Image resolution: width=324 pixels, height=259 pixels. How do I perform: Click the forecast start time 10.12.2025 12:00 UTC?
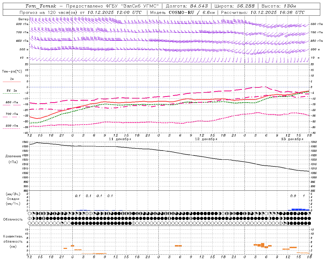(114, 12)
